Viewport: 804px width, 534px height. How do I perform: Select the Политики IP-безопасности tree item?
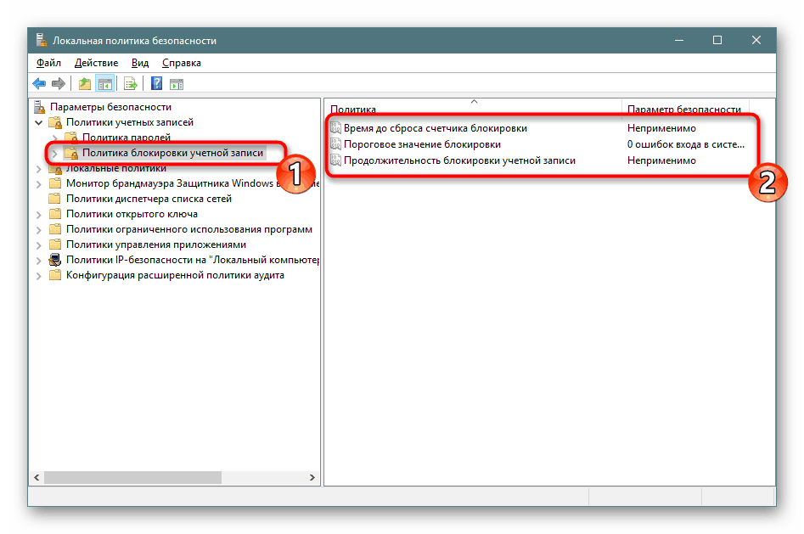click(192, 260)
